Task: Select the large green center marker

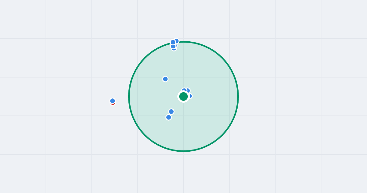Action: [x=183, y=96]
